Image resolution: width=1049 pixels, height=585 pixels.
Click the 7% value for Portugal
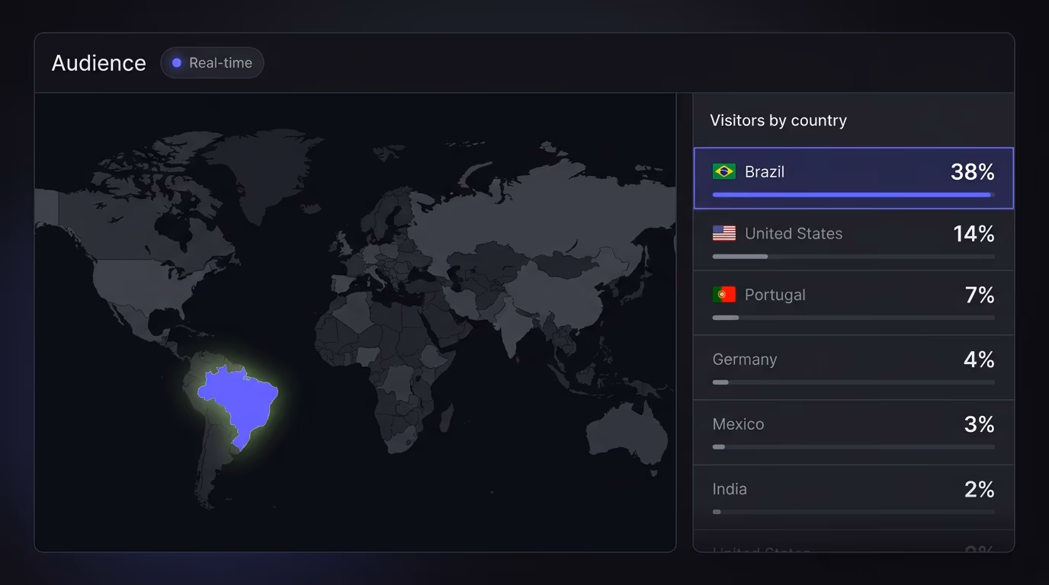point(980,295)
